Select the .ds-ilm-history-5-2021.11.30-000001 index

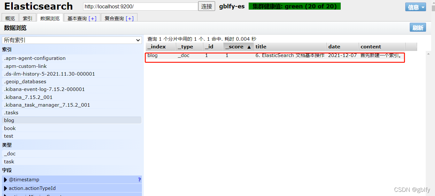click(x=72, y=74)
